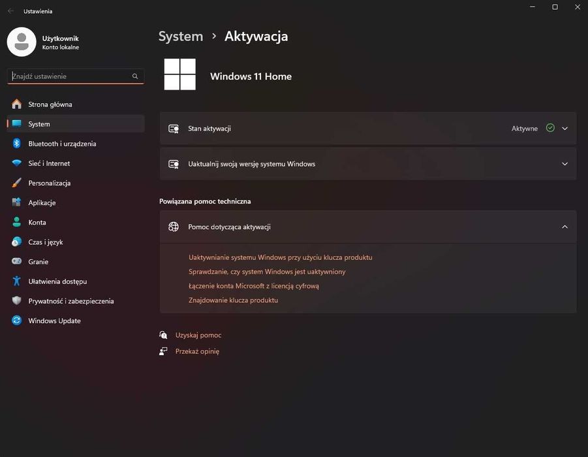Select Granie in the sidebar
This screenshot has width=588, height=457.
tap(76, 262)
